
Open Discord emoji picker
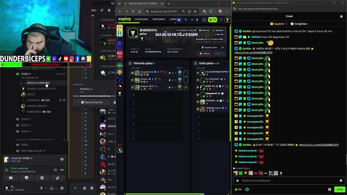[92, 188]
